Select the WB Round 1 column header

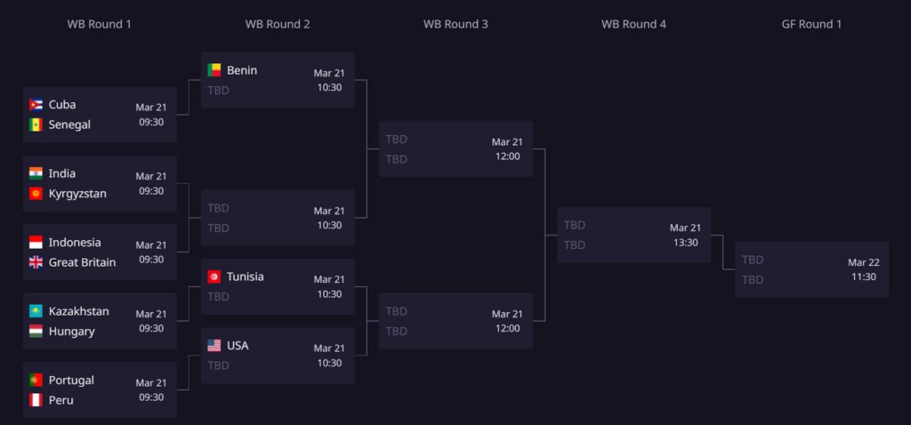pyautogui.click(x=99, y=24)
